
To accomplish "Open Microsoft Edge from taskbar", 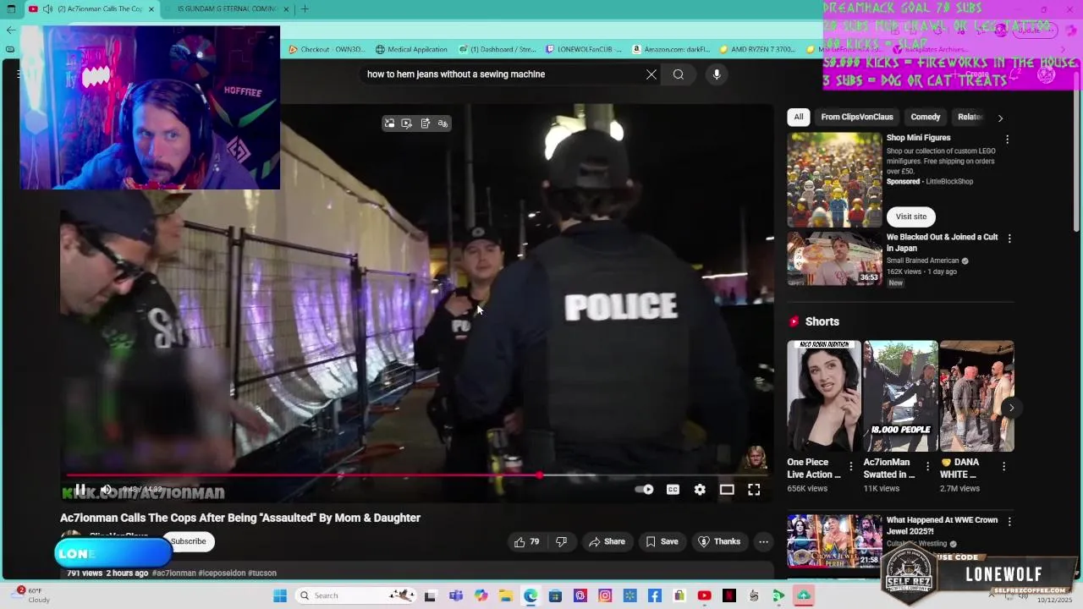I will pyautogui.click(x=531, y=595).
